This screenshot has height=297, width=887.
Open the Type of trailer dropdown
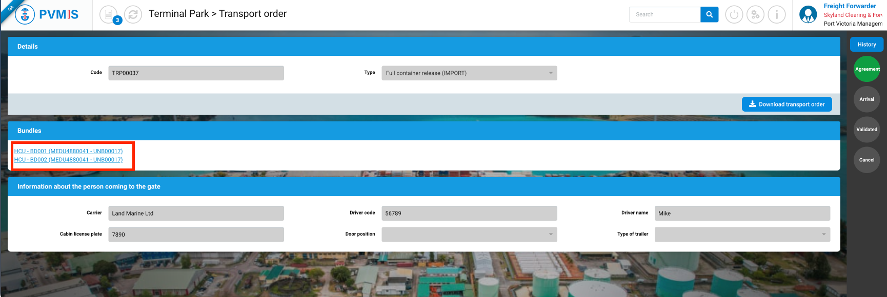tap(742, 235)
